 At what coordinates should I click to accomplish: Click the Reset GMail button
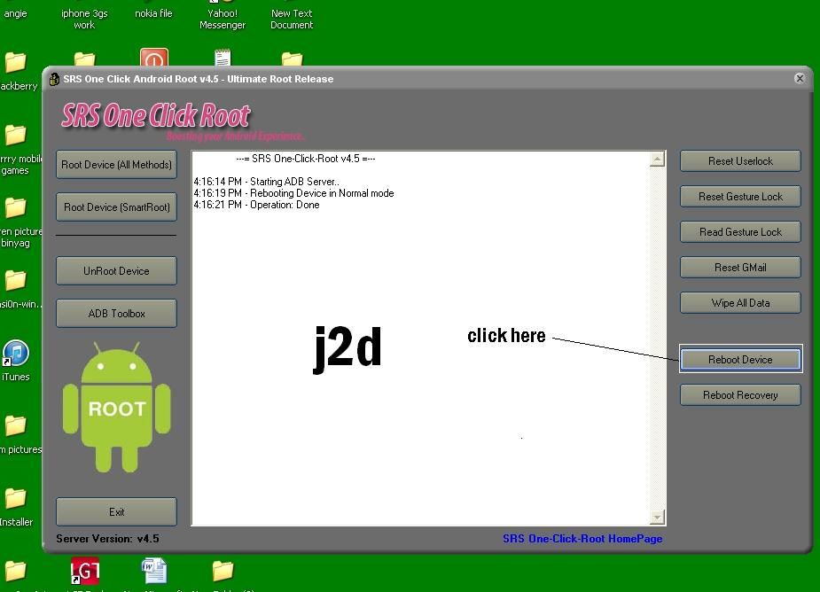pyautogui.click(x=740, y=268)
